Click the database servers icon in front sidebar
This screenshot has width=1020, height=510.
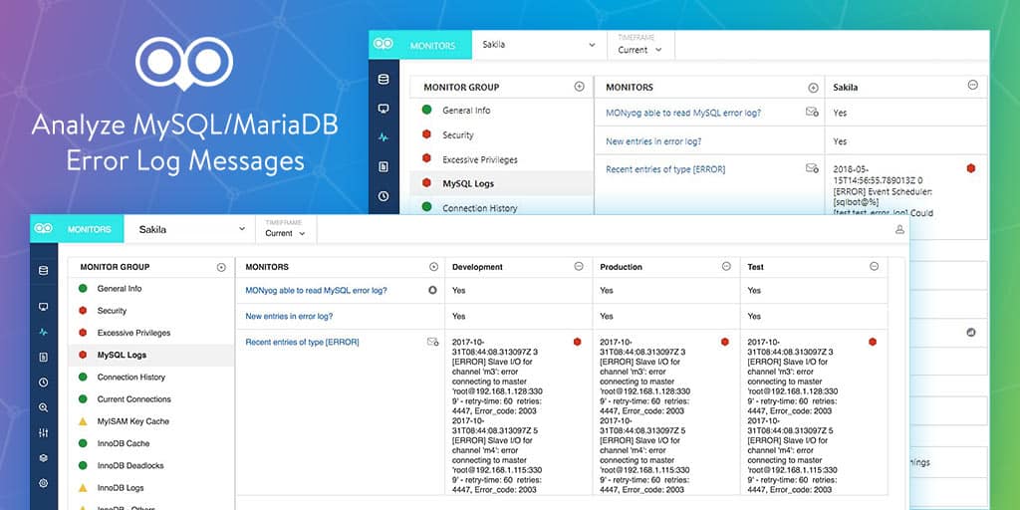coord(44,271)
